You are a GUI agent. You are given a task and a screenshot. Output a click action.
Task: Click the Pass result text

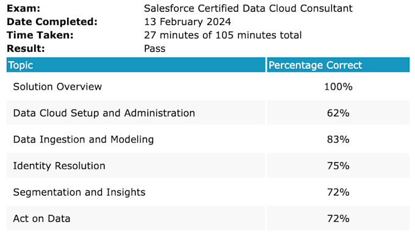pos(154,49)
